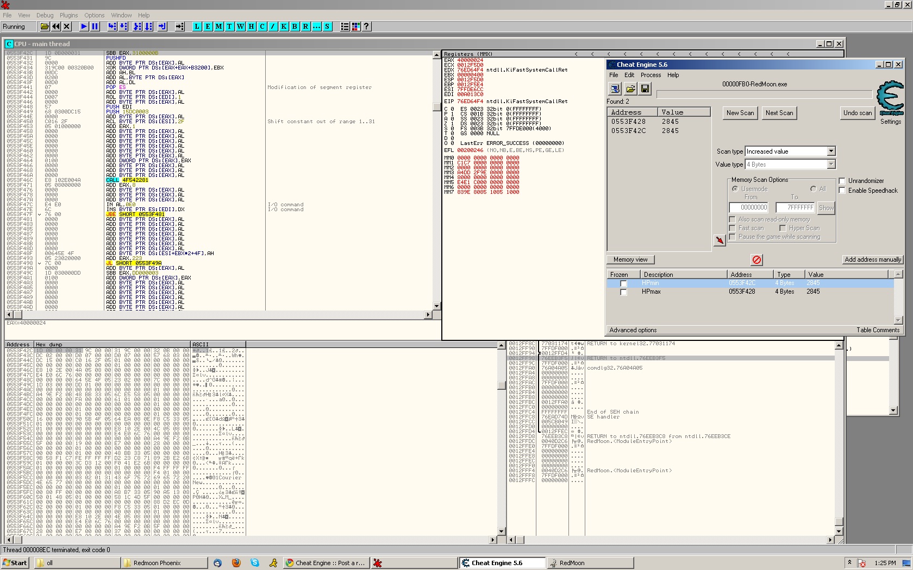Expand the Value type combo box

point(831,164)
